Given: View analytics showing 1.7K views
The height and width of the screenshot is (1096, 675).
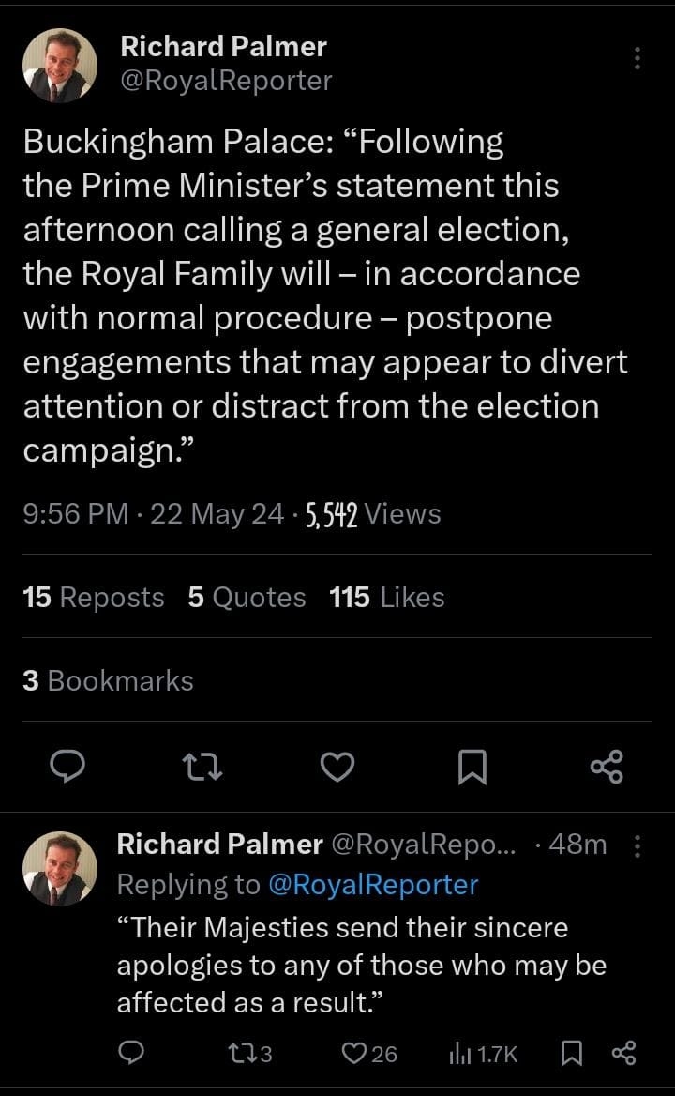Looking at the screenshot, I should point(483,1055).
